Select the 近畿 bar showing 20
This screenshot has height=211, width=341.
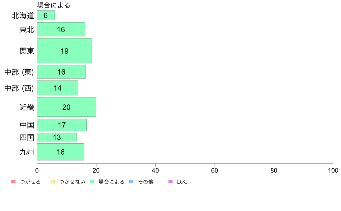point(66,107)
